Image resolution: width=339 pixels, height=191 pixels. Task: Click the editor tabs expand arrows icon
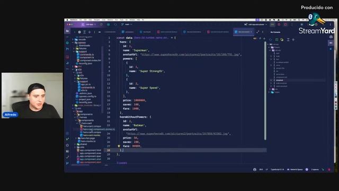click(258, 32)
